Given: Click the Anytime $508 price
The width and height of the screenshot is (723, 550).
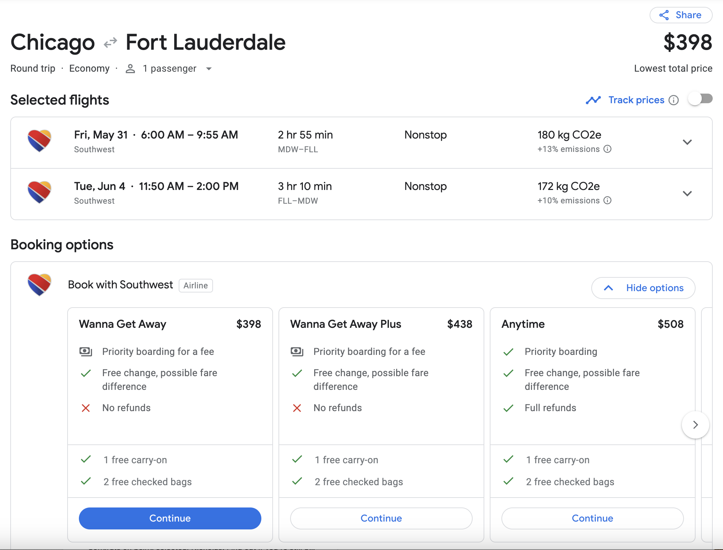Looking at the screenshot, I should coord(671,324).
